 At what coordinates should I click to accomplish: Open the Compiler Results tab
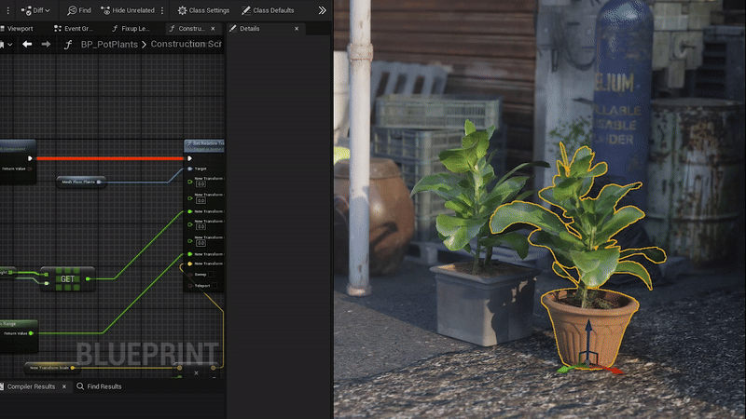31,386
